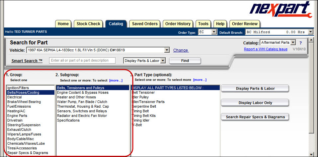Select Steering/Suspension group
The image size is (318, 157).
pyautogui.click(x=31, y=125)
